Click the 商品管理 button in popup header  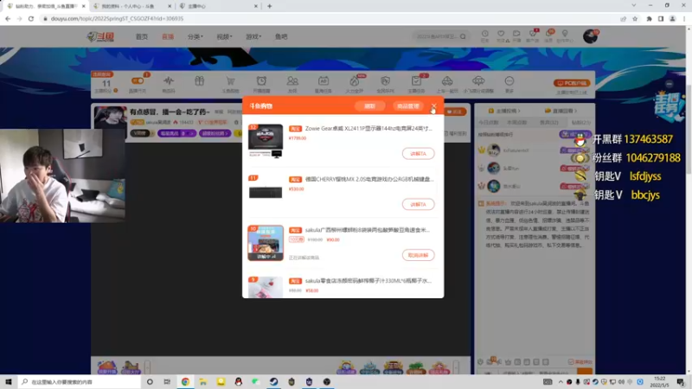[x=407, y=106]
